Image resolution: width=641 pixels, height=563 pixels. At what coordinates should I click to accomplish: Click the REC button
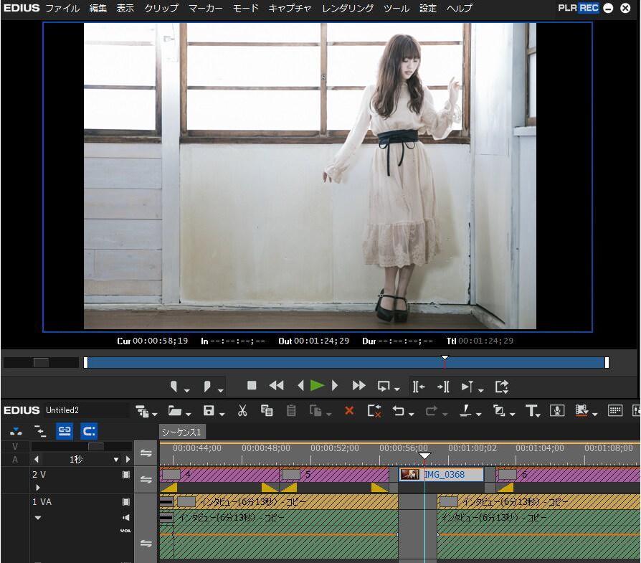pyautogui.click(x=589, y=8)
